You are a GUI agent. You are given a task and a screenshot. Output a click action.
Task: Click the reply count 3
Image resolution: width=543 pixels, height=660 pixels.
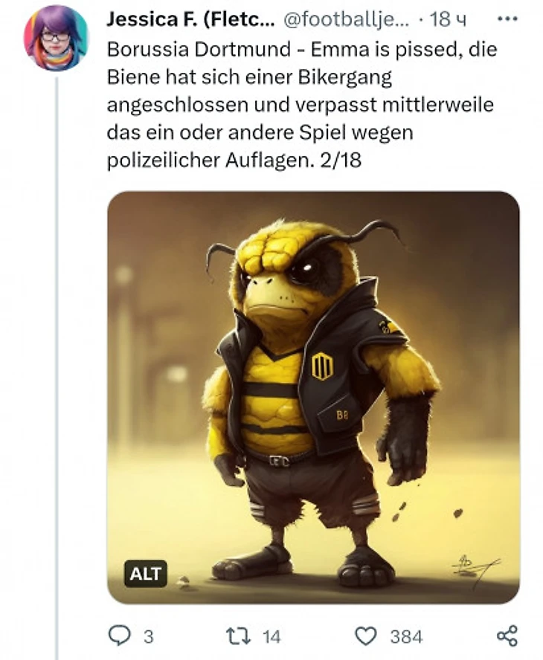pos(148,636)
